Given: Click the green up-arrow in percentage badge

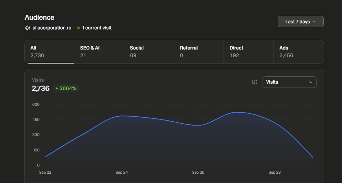Looking at the screenshot, I should [57, 88].
